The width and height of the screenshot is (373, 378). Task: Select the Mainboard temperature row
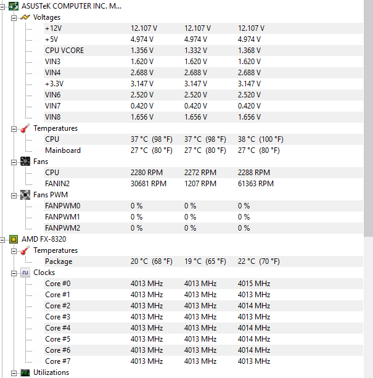[x=203, y=150]
